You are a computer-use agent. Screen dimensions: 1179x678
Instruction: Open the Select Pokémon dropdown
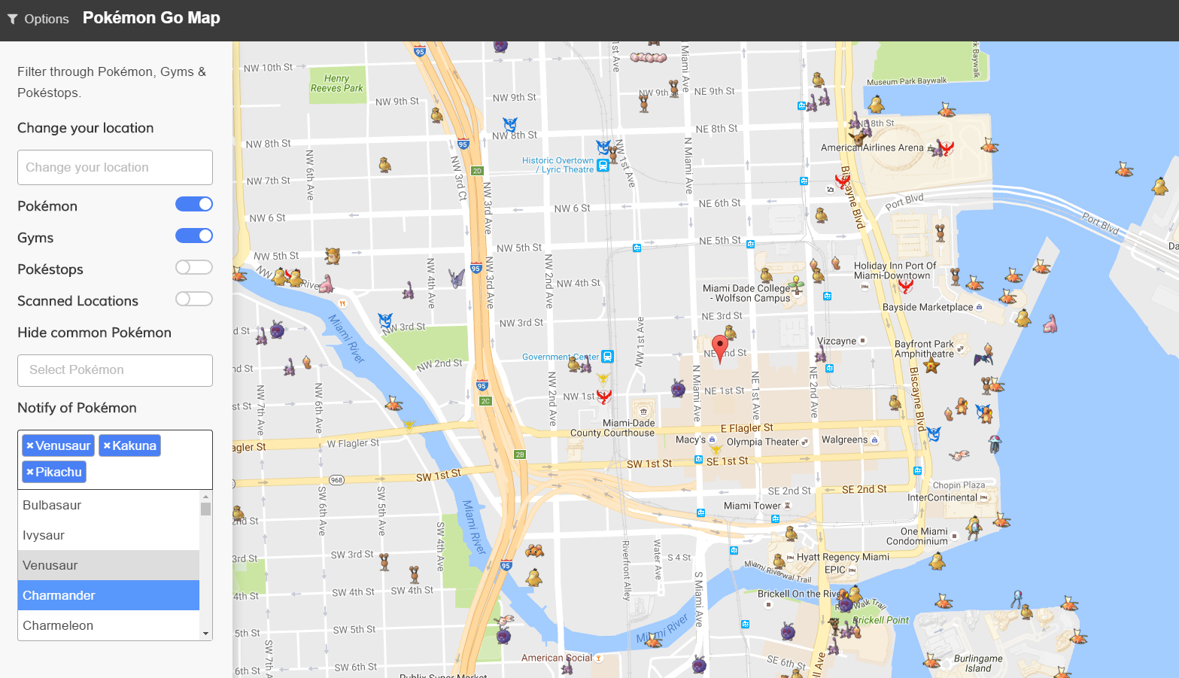[114, 370]
